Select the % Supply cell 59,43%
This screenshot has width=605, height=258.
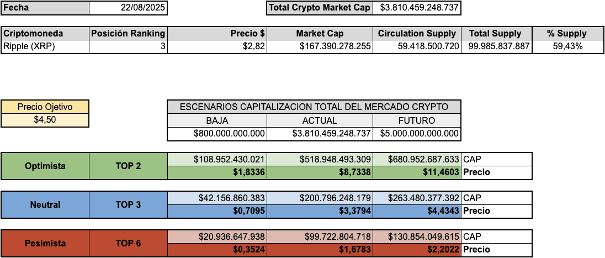pyautogui.click(x=567, y=47)
